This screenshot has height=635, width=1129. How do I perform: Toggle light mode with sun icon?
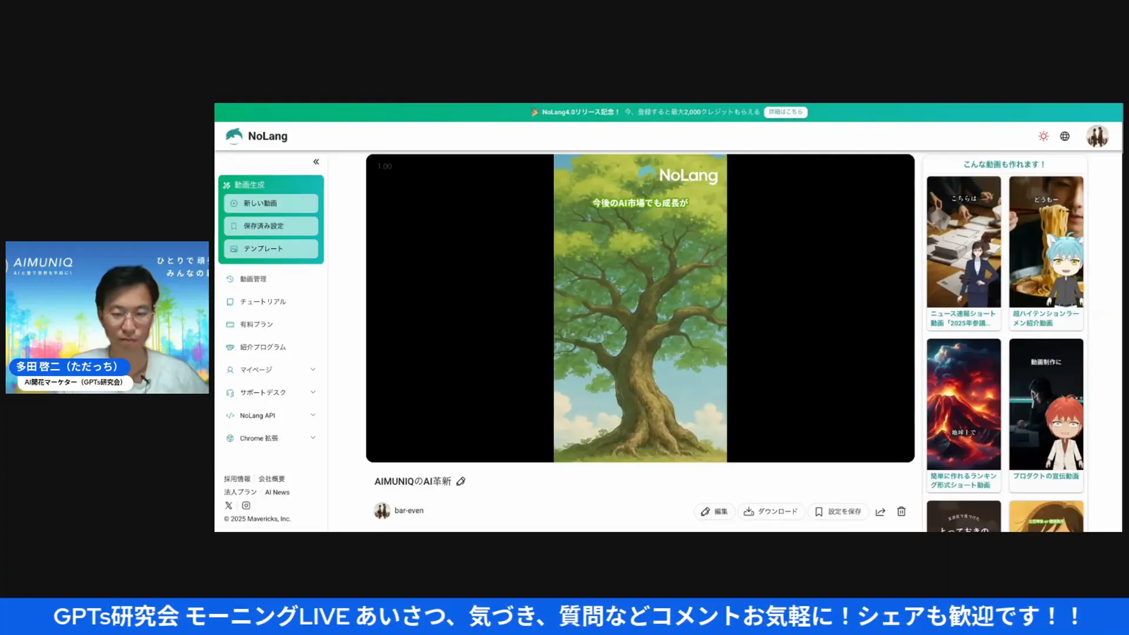pyautogui.click(x=1043, y=136)
